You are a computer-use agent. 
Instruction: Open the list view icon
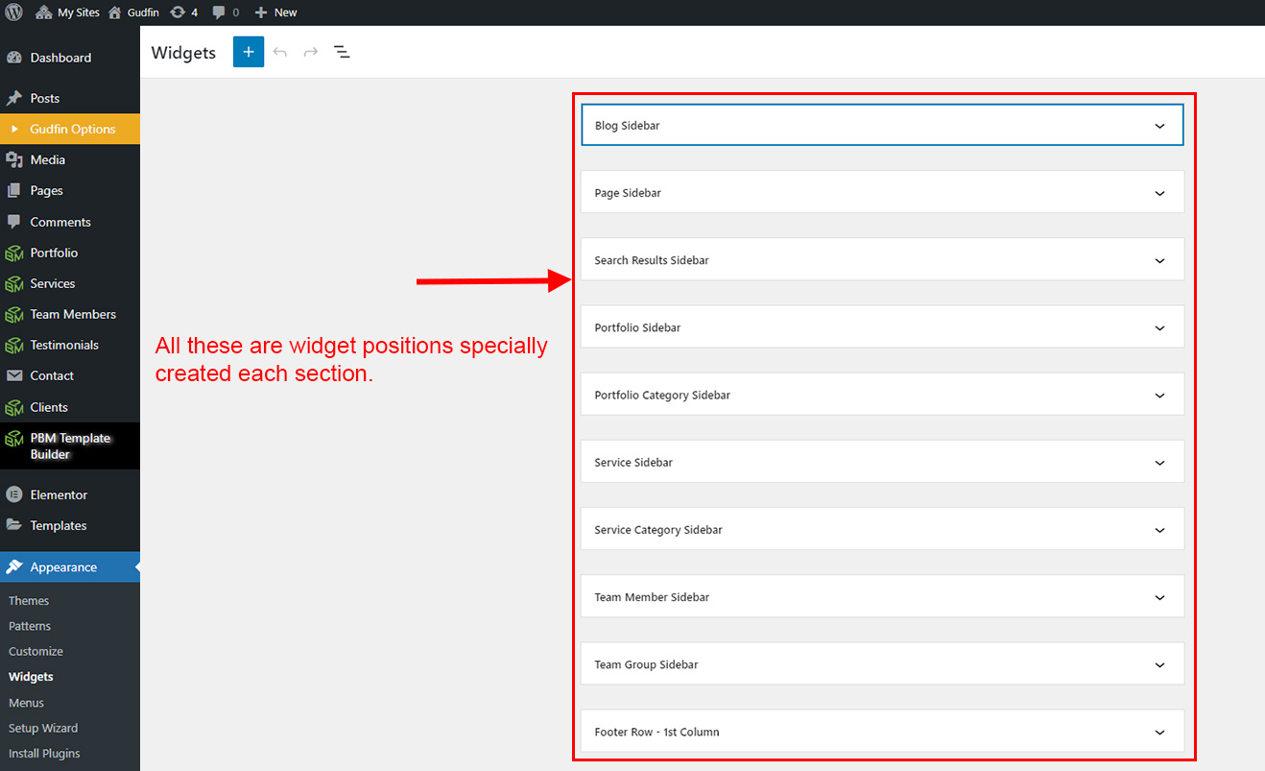[x=342, y=52]
